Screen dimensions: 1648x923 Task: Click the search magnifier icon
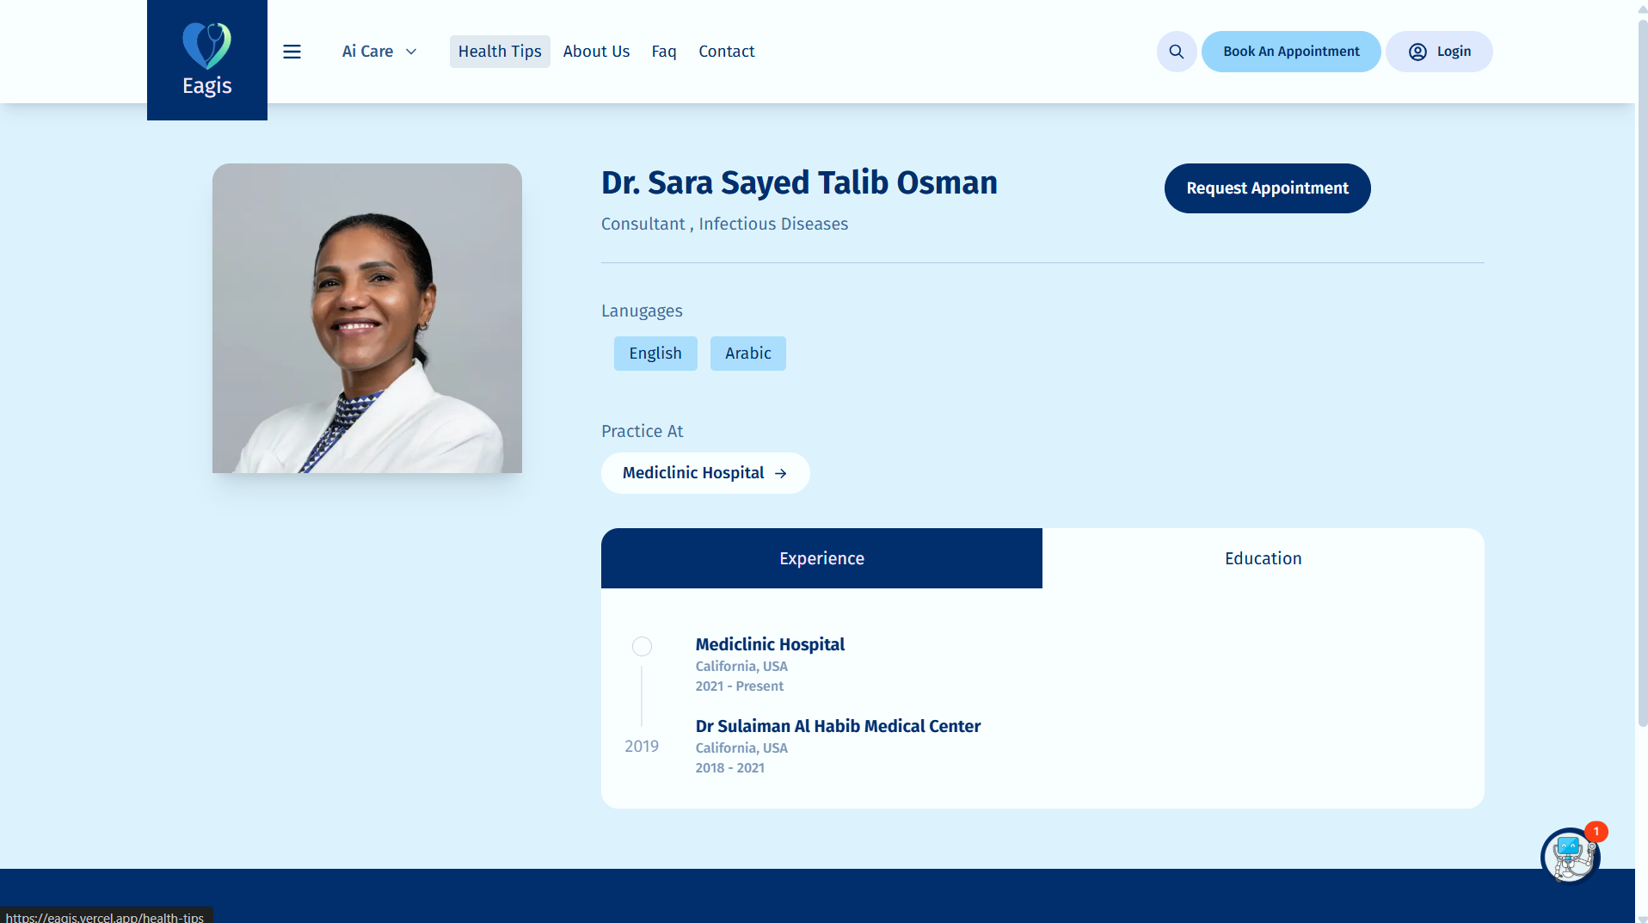(1176, 52)
